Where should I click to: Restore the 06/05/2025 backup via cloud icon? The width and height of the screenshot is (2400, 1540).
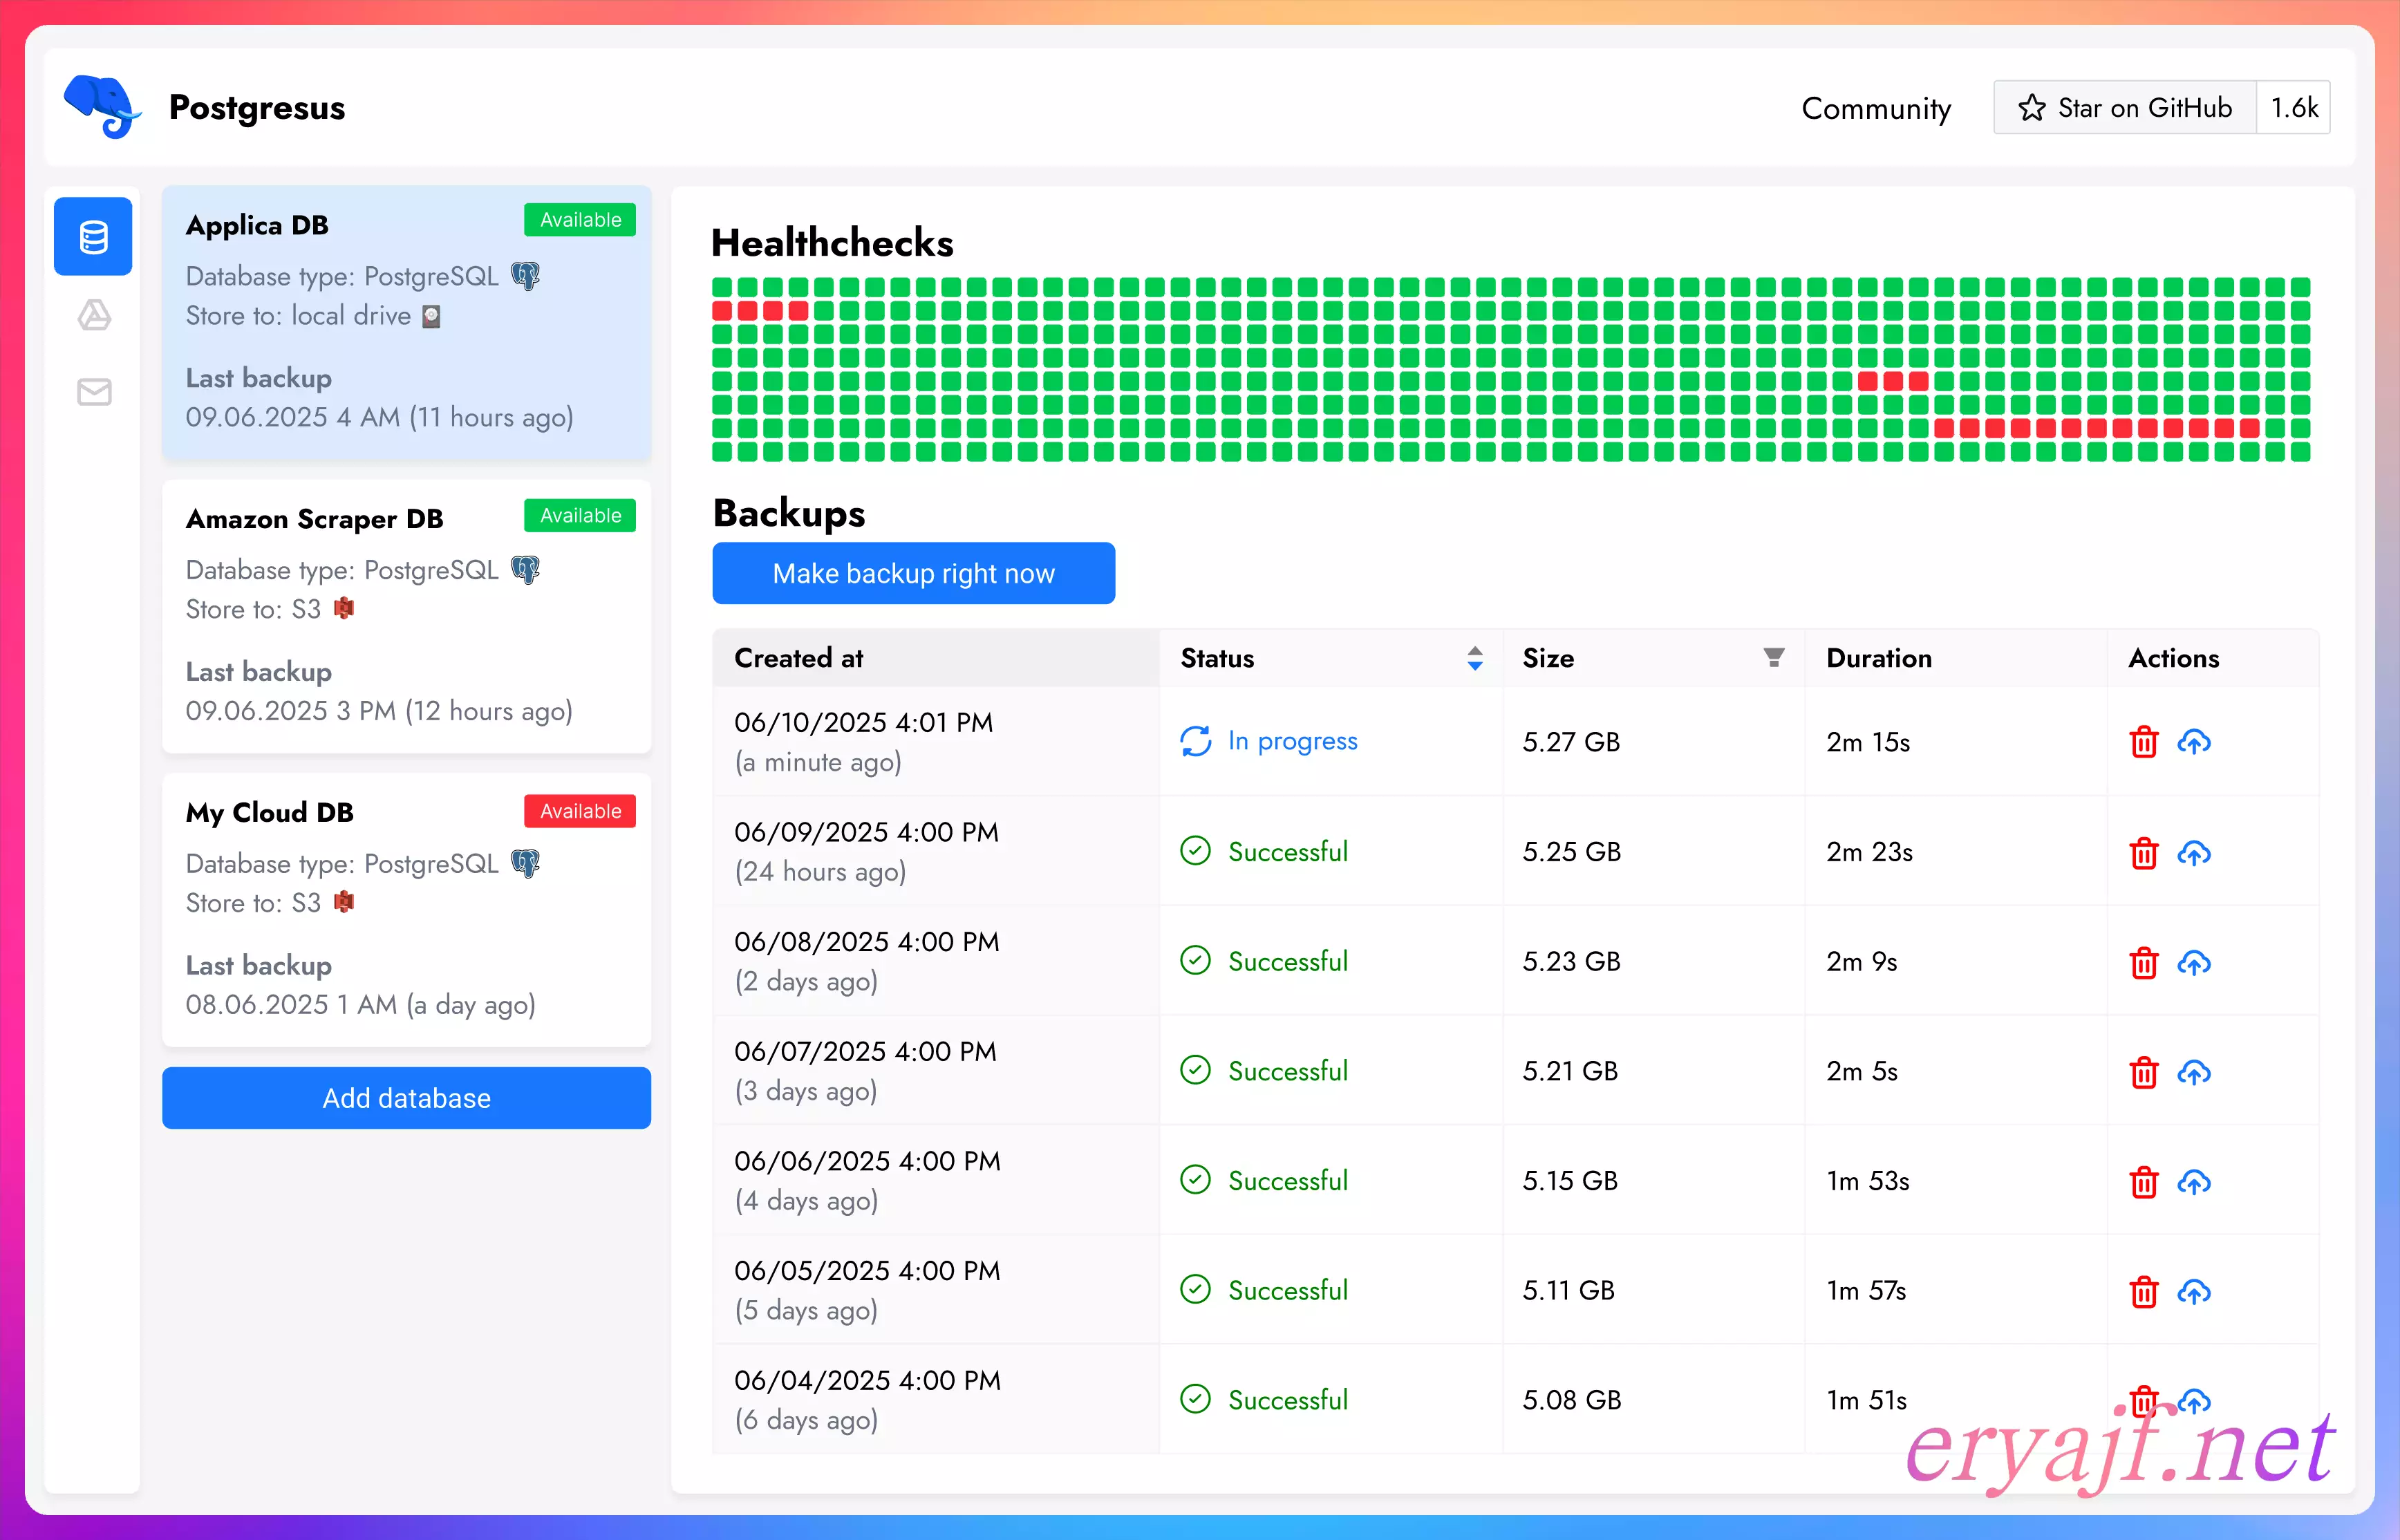tap(2194, 1291)
